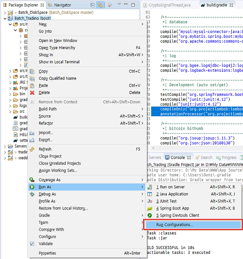Click Debug As bug icon
The height and width of the screenshot is (259, 243).
point(32,194)
